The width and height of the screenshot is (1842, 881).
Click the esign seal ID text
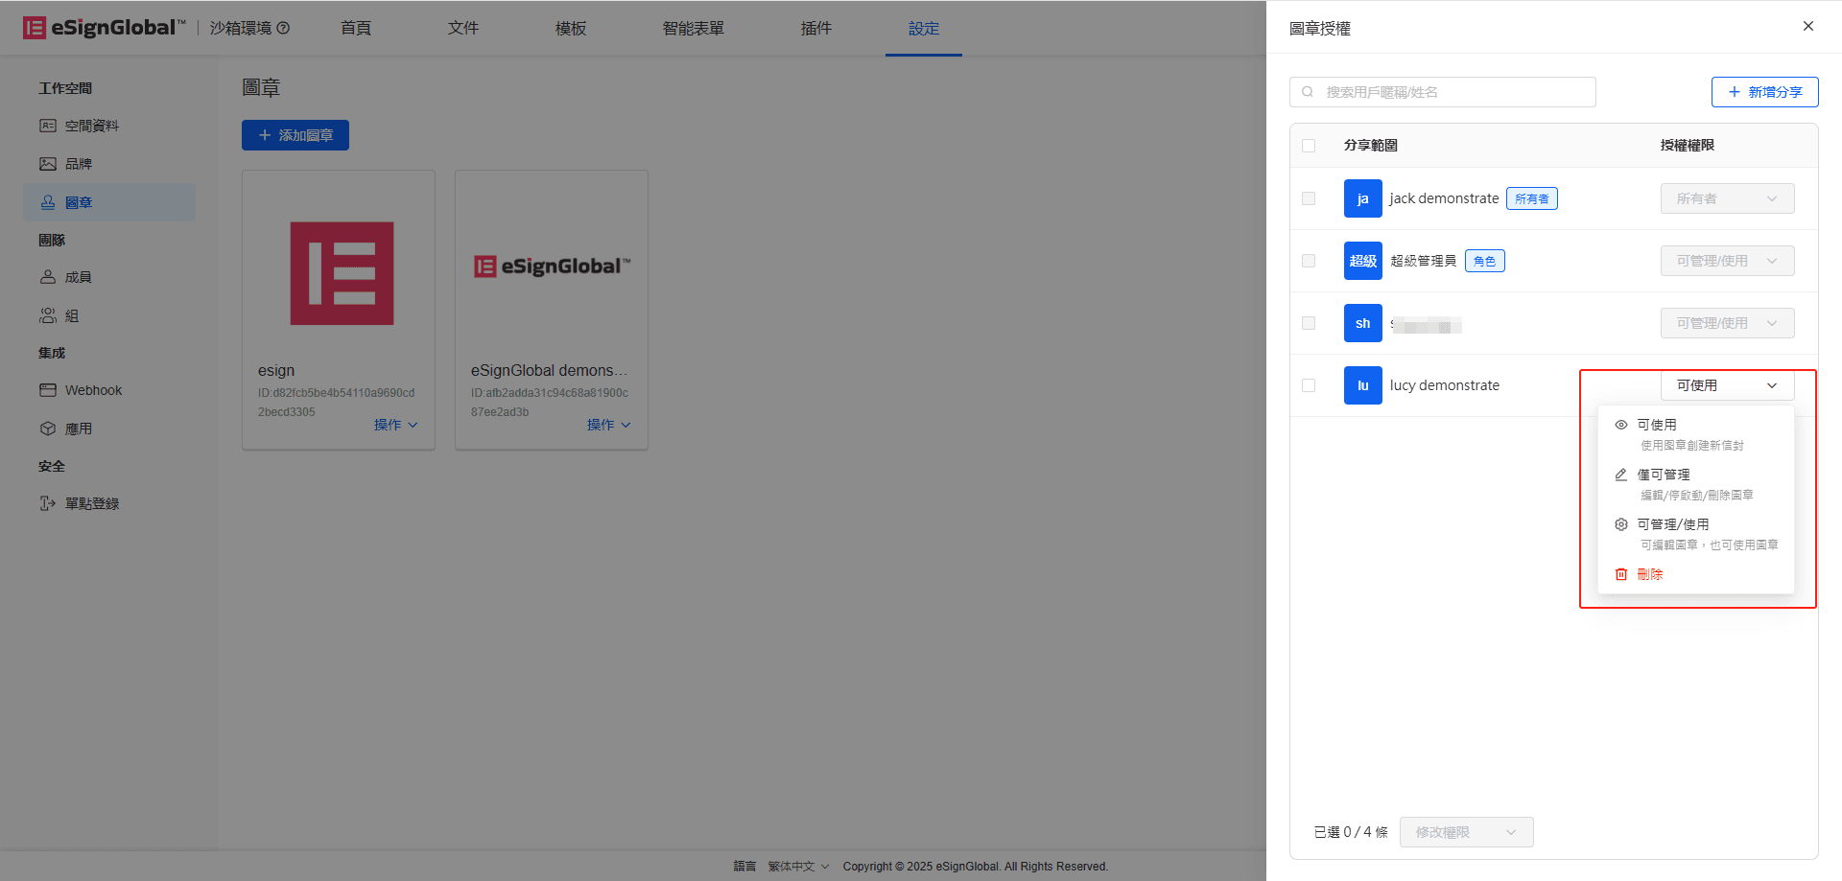tap(336, 403)
